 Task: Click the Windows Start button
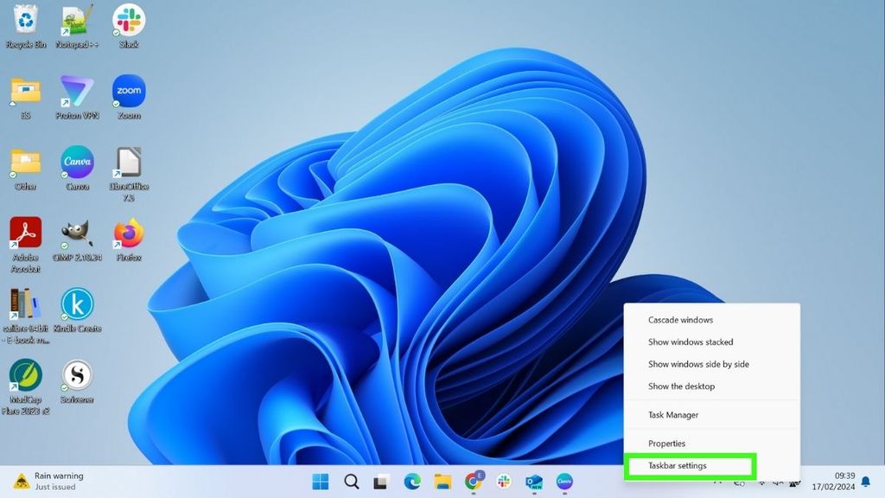tap(321, 482)
